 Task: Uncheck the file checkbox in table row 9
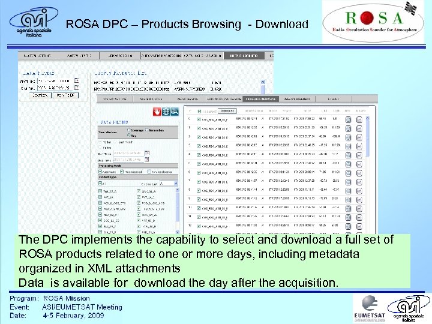[x=199, y=199]
